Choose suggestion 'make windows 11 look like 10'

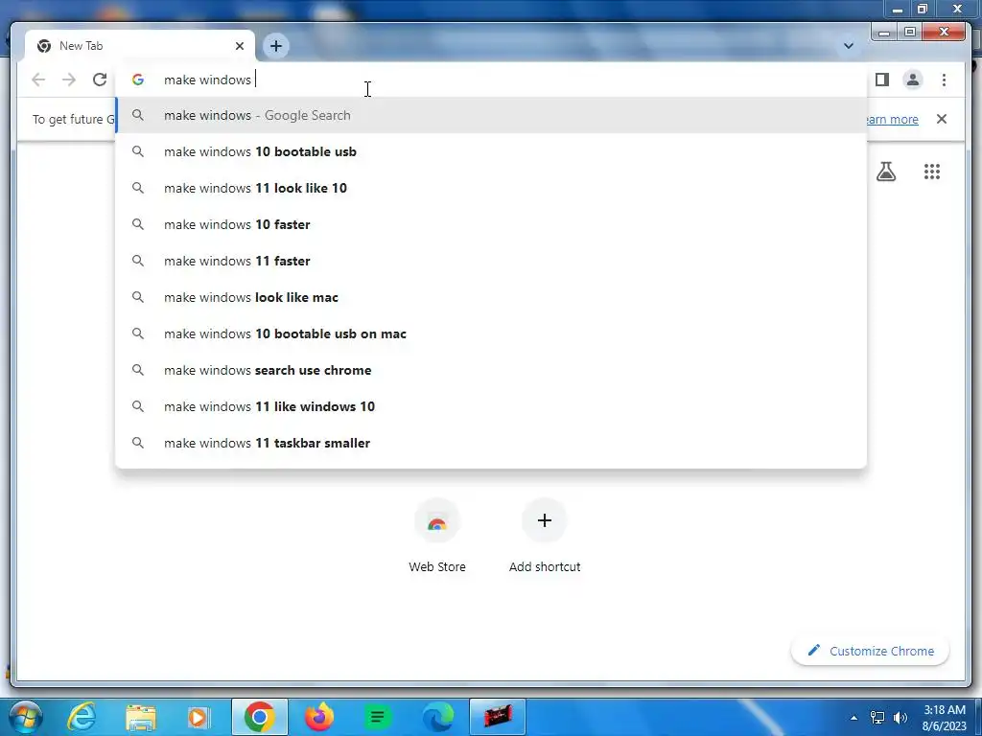[x=492, y=188]
